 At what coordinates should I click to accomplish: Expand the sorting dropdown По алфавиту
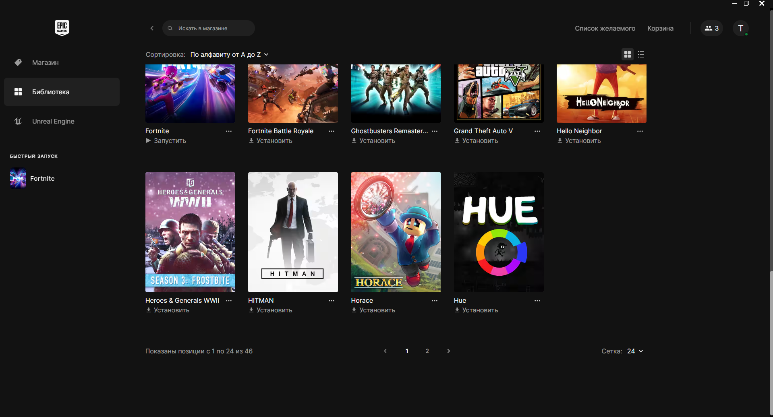(229, 54)
